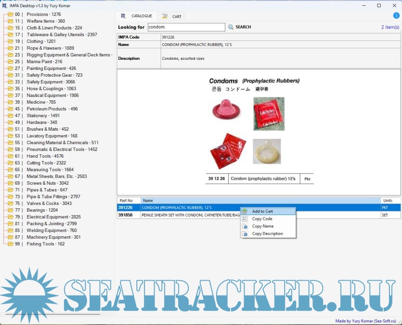Click the Looking for search field
Image resolution: width=402 pixels, height=325 pixels.
pos(186,27)
